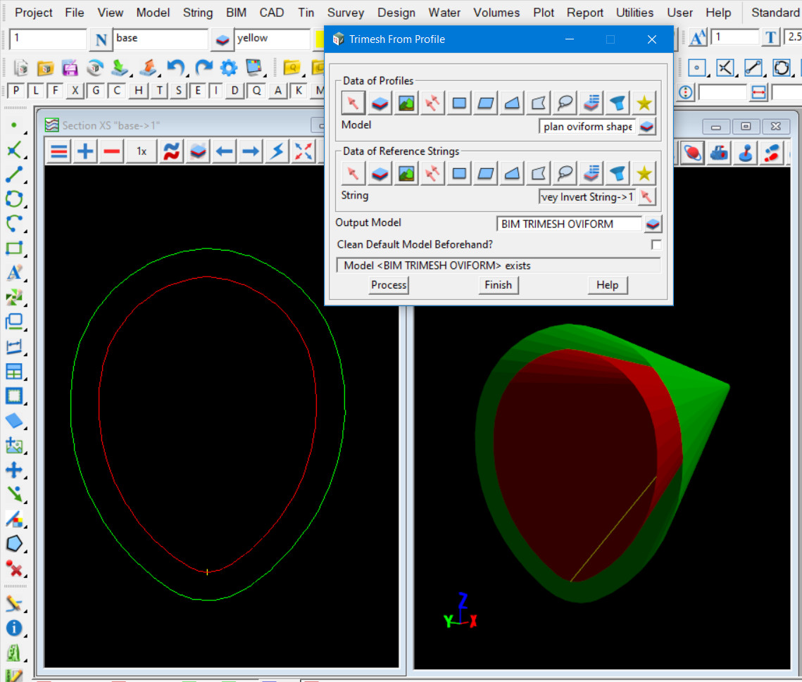Click the blue info icon in left sidebar
The height and width of the screenshot is (682, 802).
(14, 629)
